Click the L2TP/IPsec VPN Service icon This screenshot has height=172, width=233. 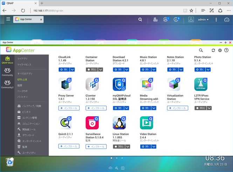click(201, 84)
